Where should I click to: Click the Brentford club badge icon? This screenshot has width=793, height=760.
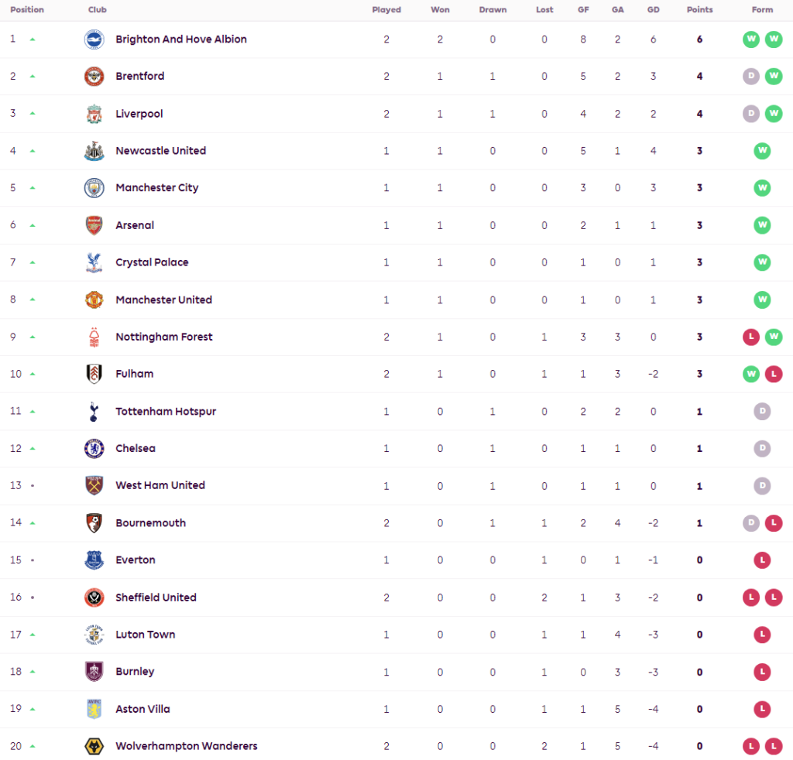[94, 77]
